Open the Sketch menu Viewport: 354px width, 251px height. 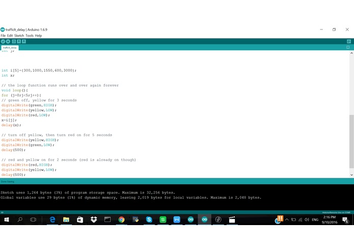[19, 36]
